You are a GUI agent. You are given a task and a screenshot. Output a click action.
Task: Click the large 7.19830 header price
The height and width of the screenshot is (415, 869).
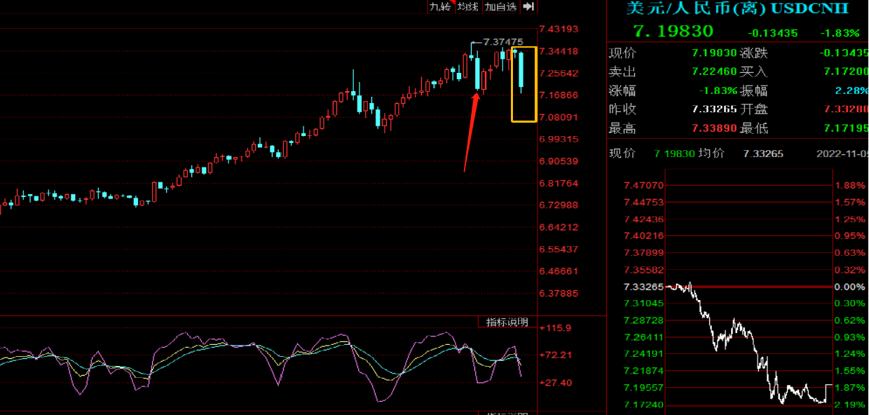(x=673, y=32)
